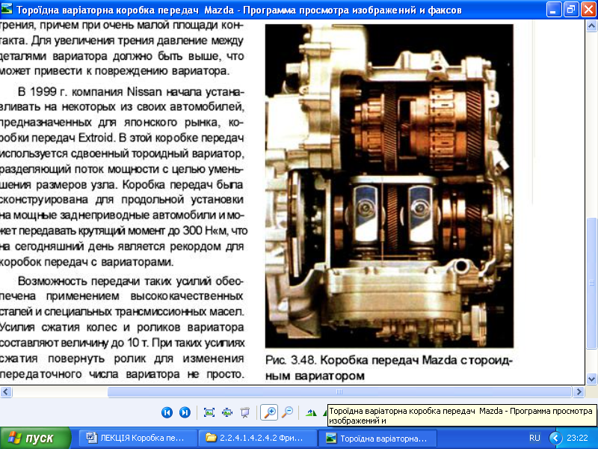Start the slide show
598x449 pixels.
(245, 412)
